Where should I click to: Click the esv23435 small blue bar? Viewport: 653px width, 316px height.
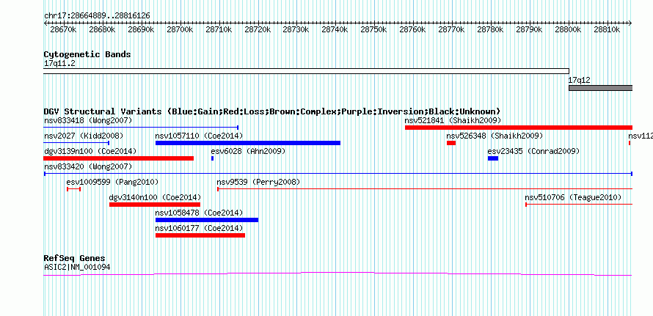click(493, 158)
